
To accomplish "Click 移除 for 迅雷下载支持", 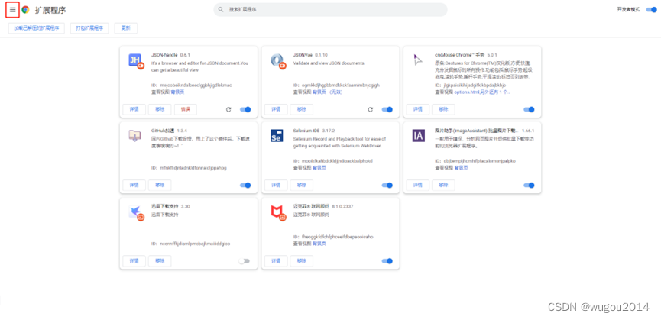I will (160, 261).
